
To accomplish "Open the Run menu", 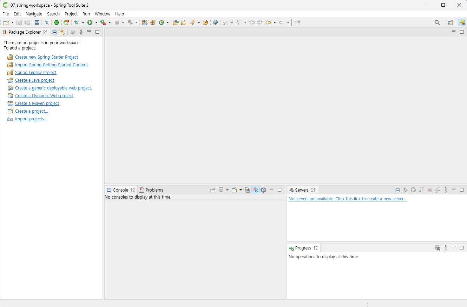I will pos(86,14).
